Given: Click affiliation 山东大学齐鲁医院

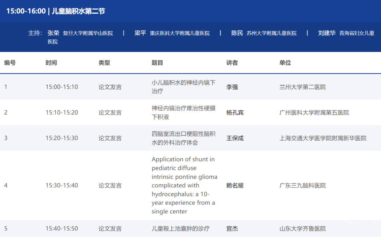Looking at the screenshot, I should pyautogui.click(x=302, y=229).
